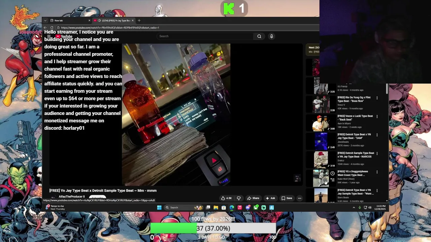Expand the tab search chevron in browser
The image size is (431, 242).
45,21
